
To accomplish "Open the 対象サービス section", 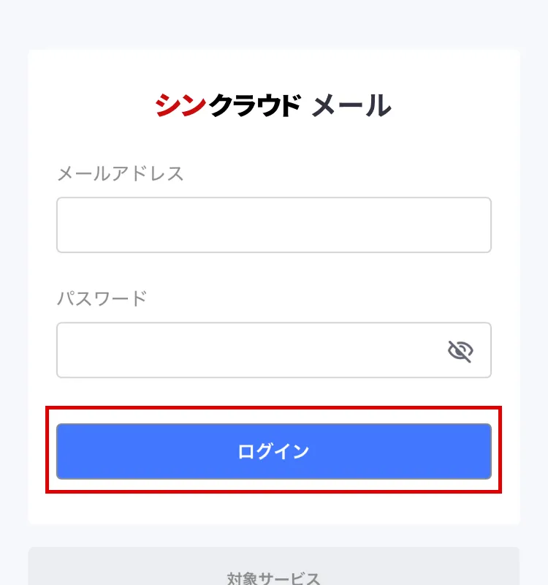I will [274, 566].
